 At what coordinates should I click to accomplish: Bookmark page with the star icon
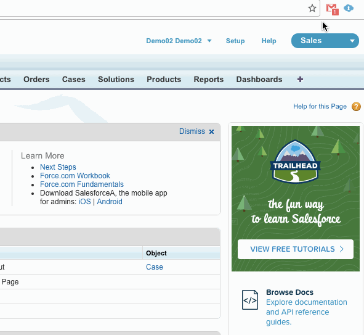point(312,9)
